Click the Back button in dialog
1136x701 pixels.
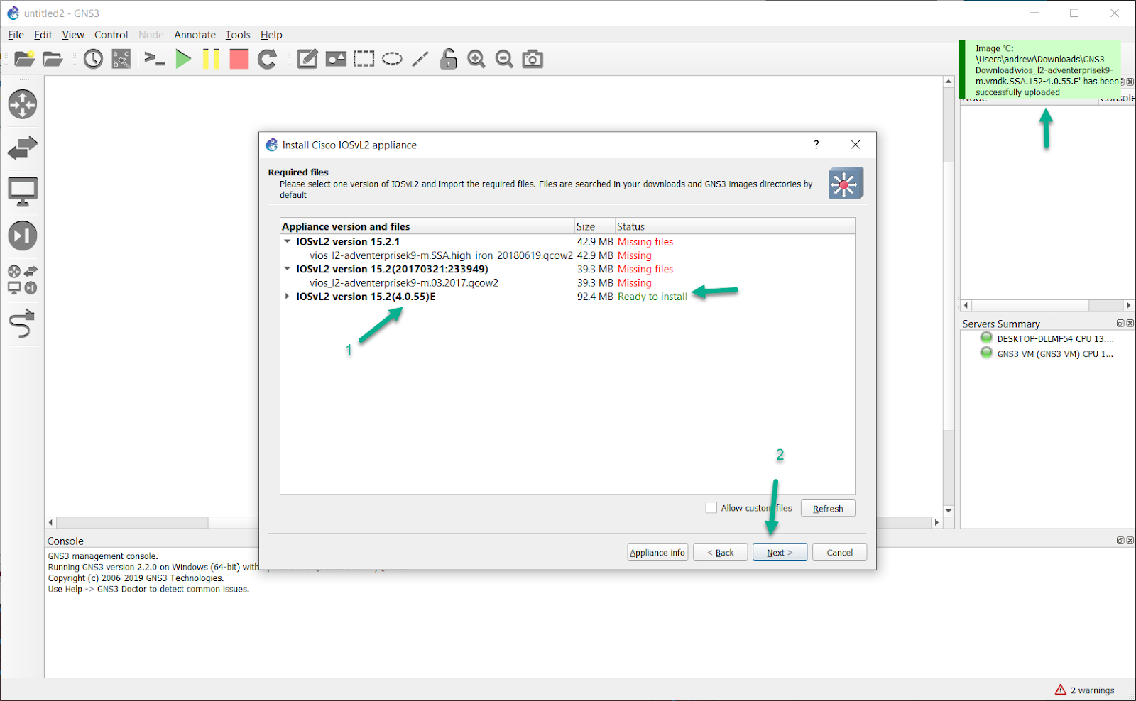pos(721,553)
